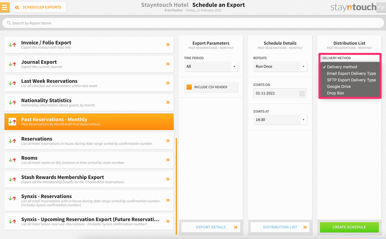Select the Synxis - Reservations title
Screen dimensions: 386x239
[46, 196]
